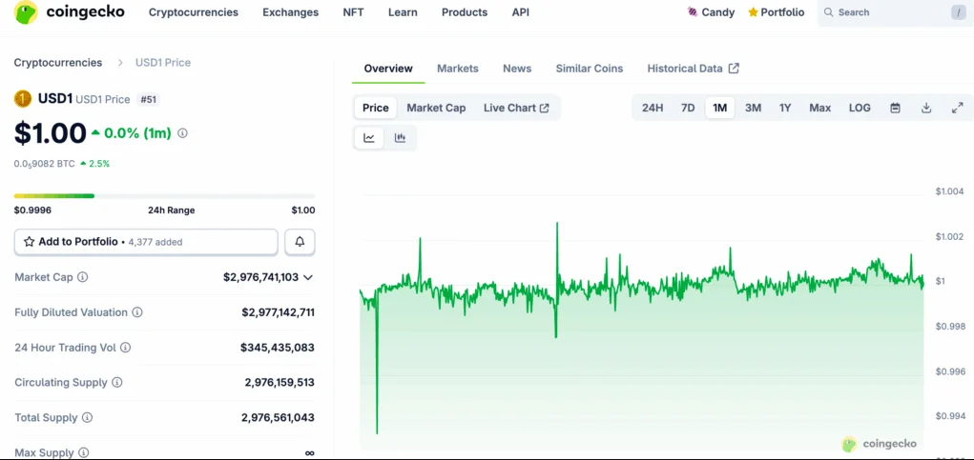Switch chart to Price
This screenshot has height=460, width=974.
(x=376, y=108)
